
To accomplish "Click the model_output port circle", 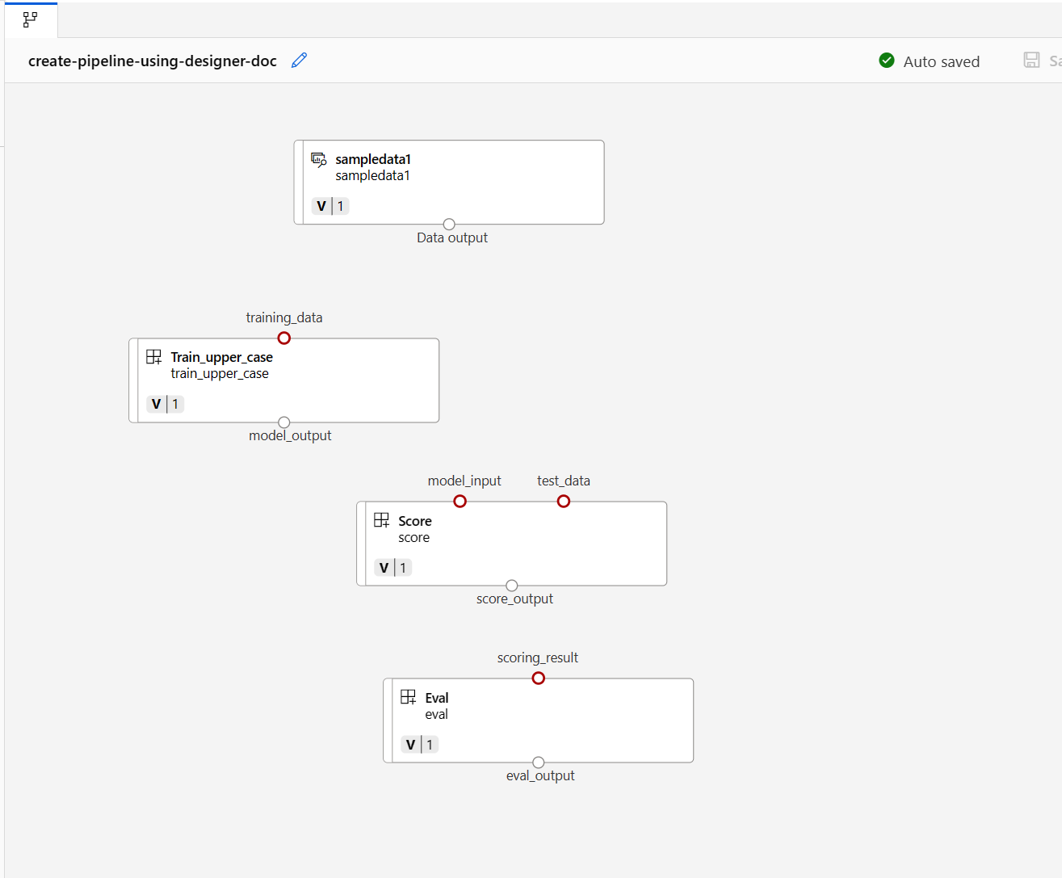I will (x=283, y=422).
